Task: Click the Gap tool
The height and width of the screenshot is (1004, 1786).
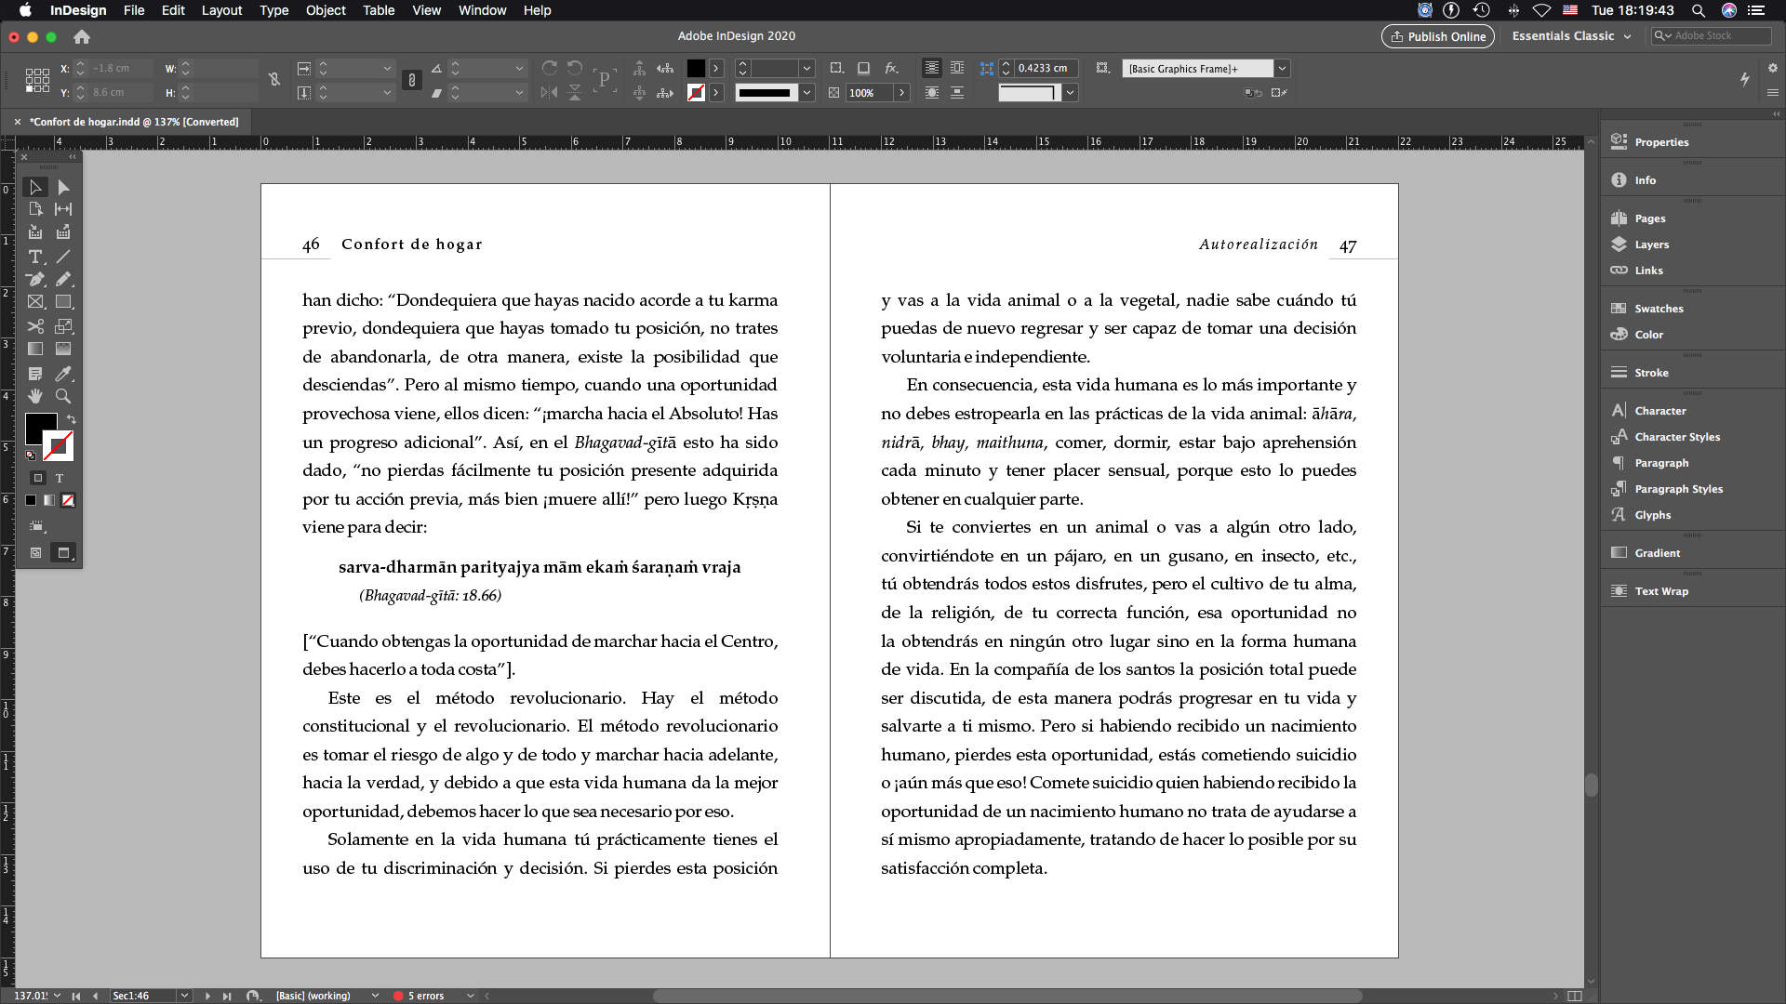Action: tap(63, 209)
